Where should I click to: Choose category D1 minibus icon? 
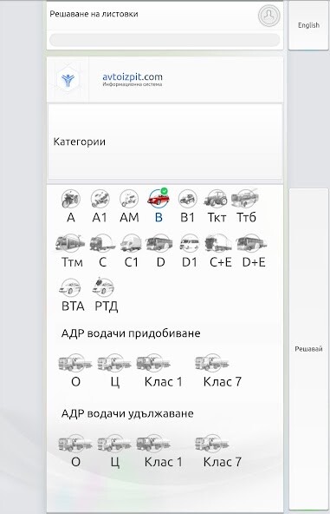(x=190, y=243)
